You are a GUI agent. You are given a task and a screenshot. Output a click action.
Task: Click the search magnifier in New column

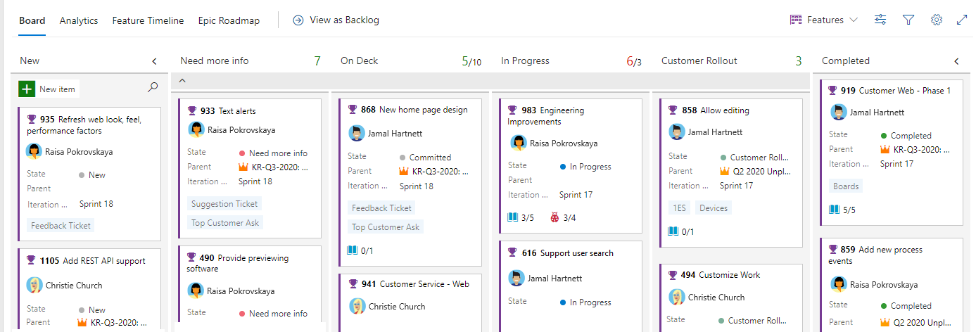[x=153, y=88]
